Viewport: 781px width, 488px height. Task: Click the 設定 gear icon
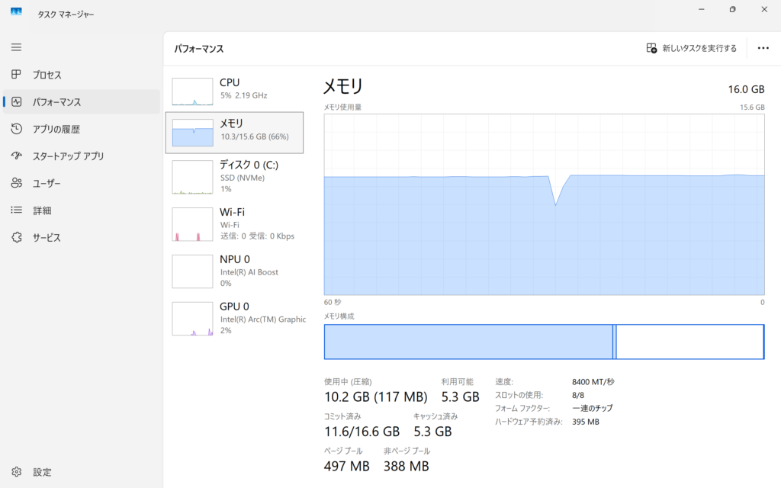(x=17, y=471)
